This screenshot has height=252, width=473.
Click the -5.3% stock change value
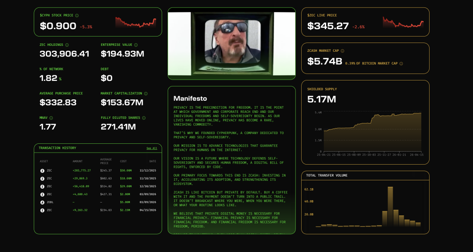[x=86, y=27]
